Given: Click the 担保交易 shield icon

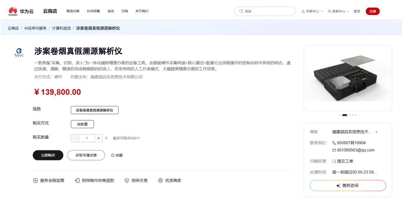Looking at the screenshot, I should [127, 180].
